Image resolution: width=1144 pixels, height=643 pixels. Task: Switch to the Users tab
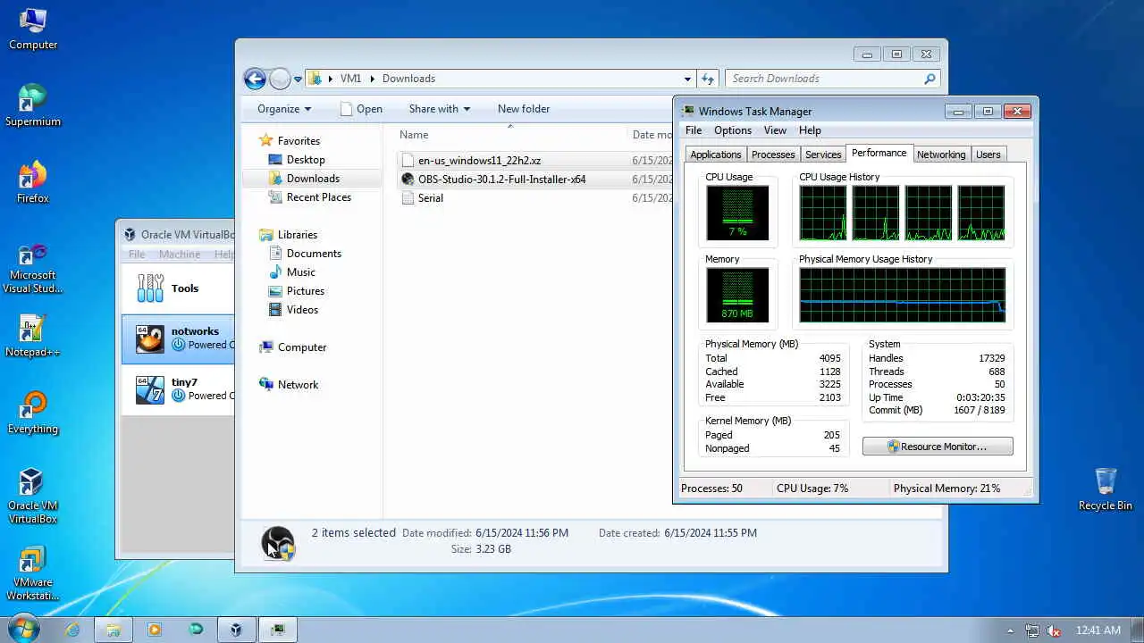point(988,154)
